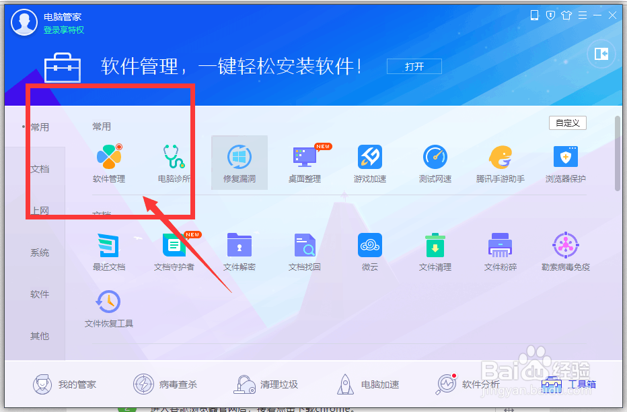Select the 系统 sidebar category
Screen dimensions: 627x412
tap(40, 252)
